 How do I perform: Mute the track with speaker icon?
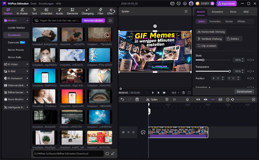(133, 132)
